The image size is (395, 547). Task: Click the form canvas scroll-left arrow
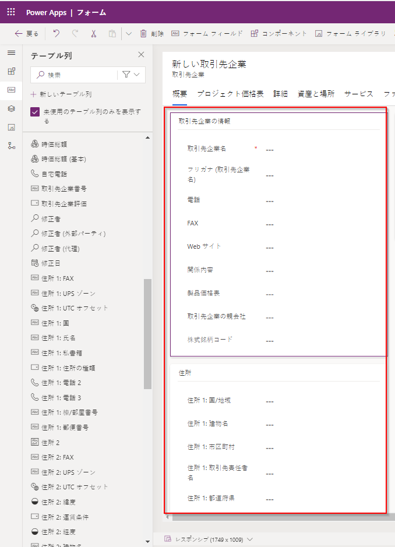pos(167,517)
